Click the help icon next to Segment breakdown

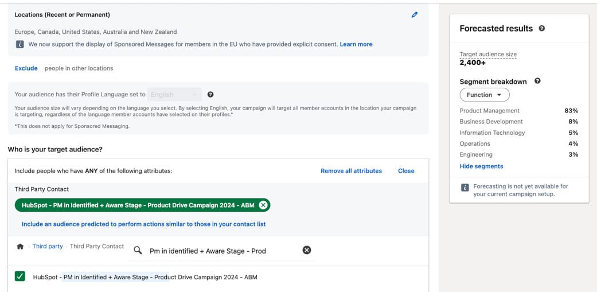pos(537,81)
